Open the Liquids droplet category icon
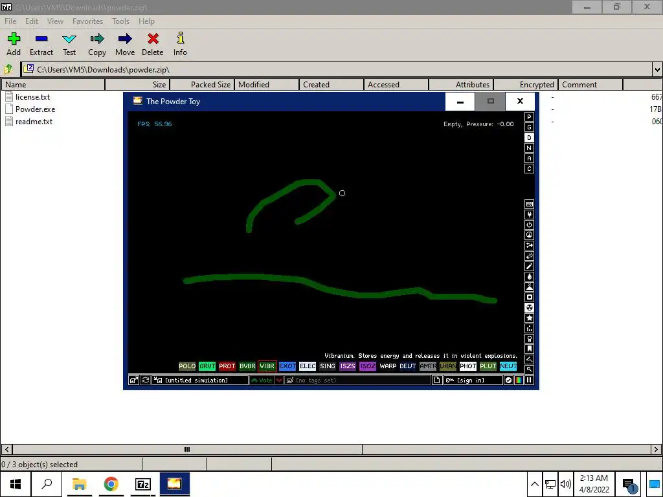This screenshot has height=497, width=663. (x=529, y=277)
